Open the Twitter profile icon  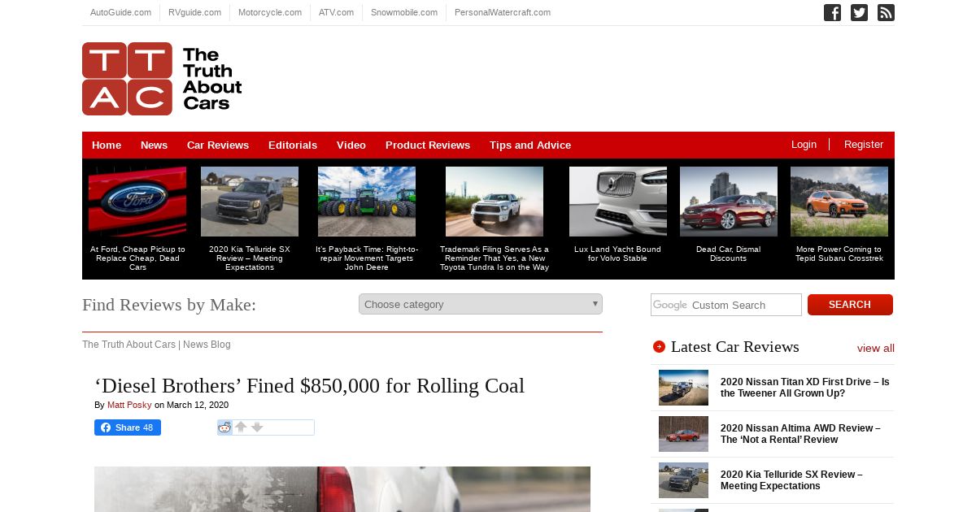859,12
